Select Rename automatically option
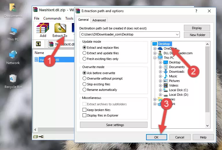 (84, 90)
